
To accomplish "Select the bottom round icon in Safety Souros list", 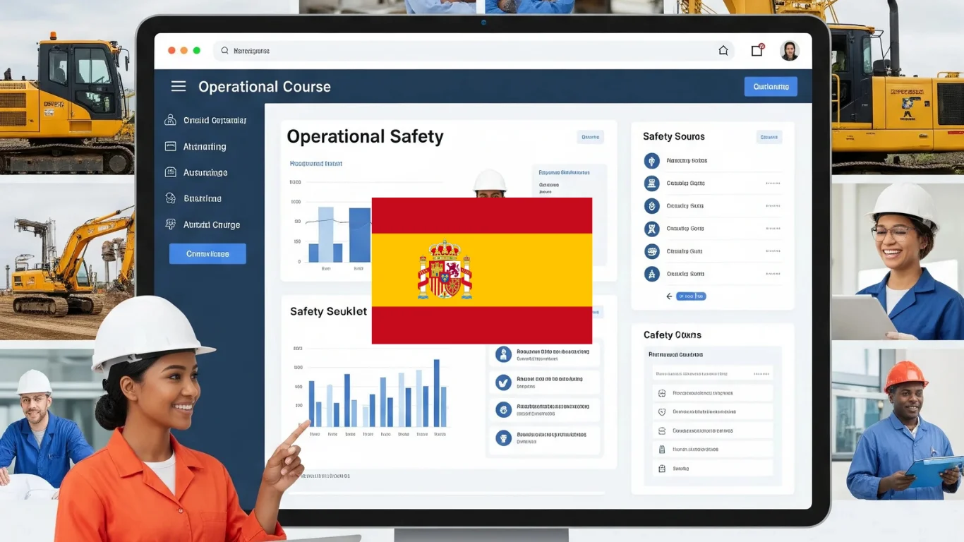I will pos(652,274).
